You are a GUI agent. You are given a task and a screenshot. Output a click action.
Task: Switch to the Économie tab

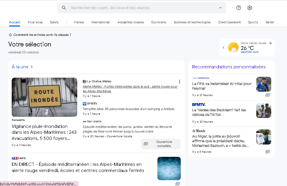pos(159,22)
